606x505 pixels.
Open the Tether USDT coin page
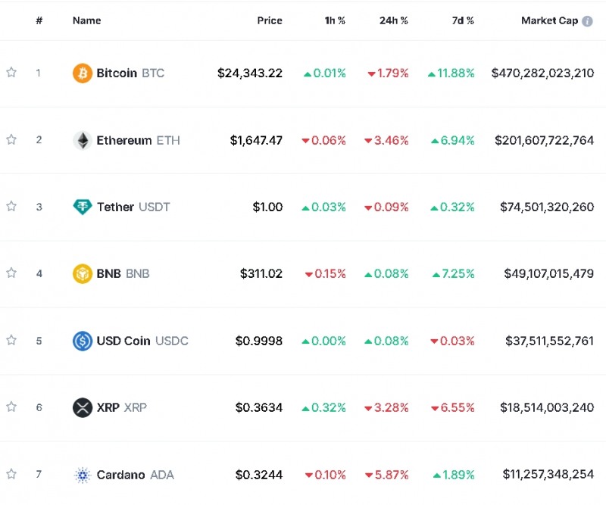(x=133, y=207)
